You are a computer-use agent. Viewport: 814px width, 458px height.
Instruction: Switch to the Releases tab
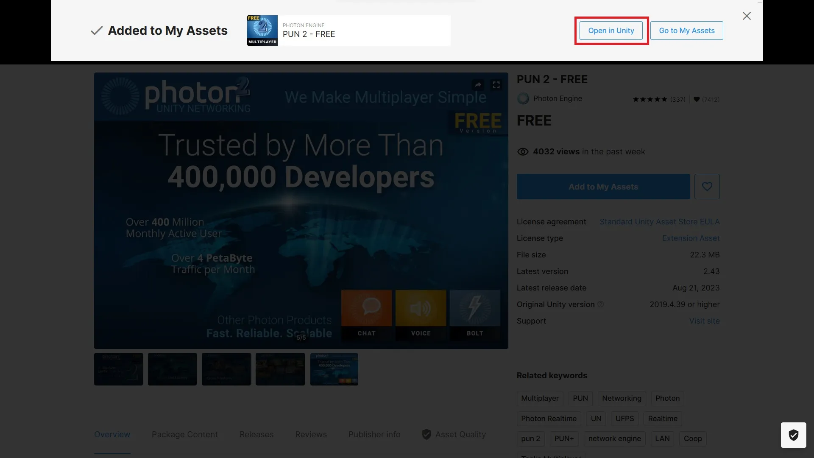[x=256, y=434]
